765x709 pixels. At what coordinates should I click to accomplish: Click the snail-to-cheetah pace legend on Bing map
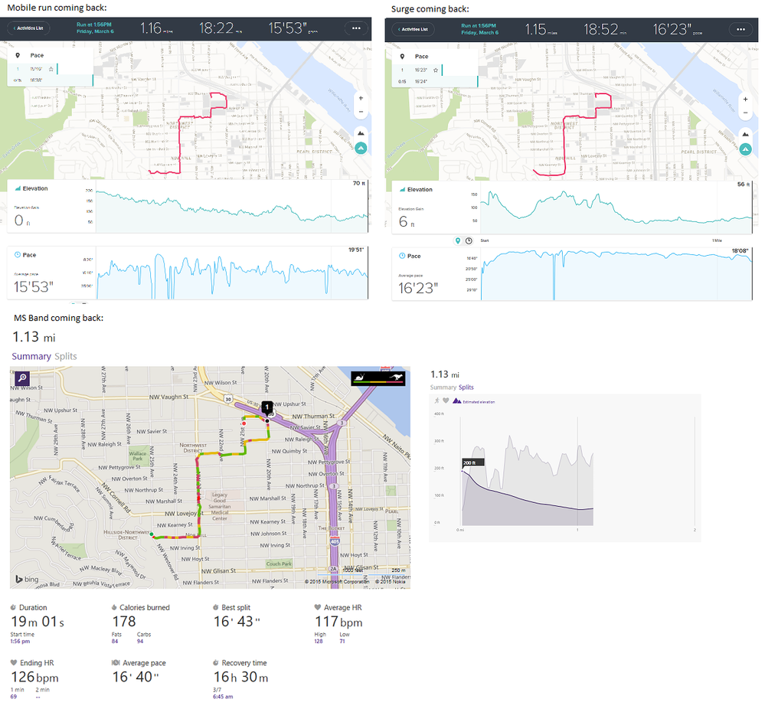click(378, 378)
